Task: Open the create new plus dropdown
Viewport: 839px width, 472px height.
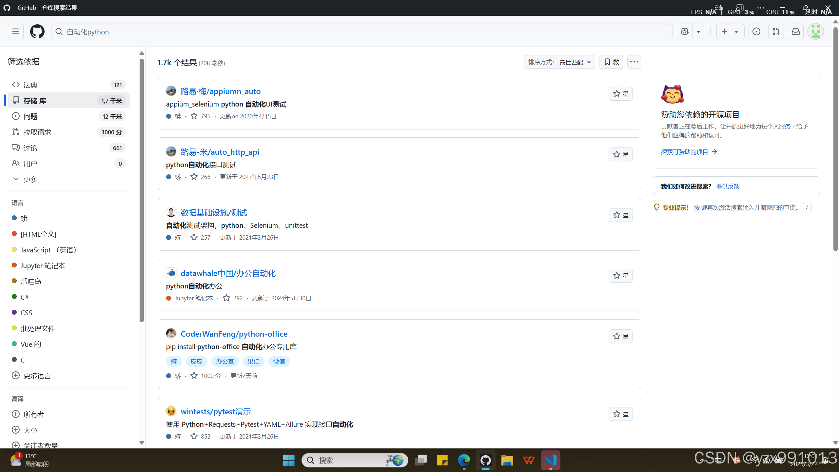Action: click(730, 31)
